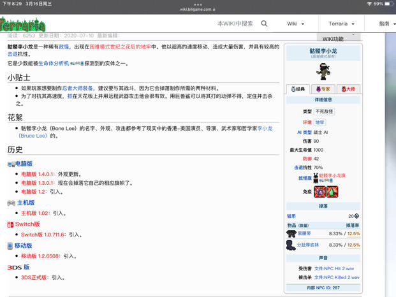Tap the three-dot multitasking indicator
This screenshot has height=297, width=396.
[198, 4]
